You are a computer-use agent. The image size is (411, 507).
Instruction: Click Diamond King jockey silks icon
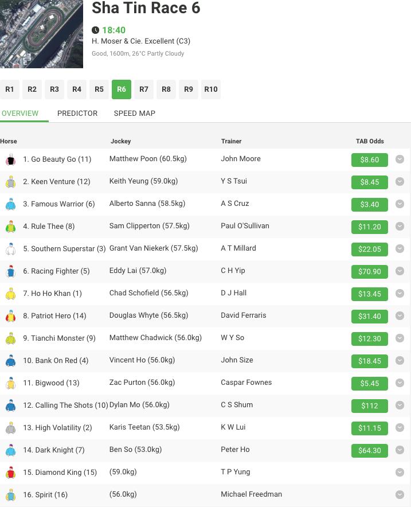(10, 473)
